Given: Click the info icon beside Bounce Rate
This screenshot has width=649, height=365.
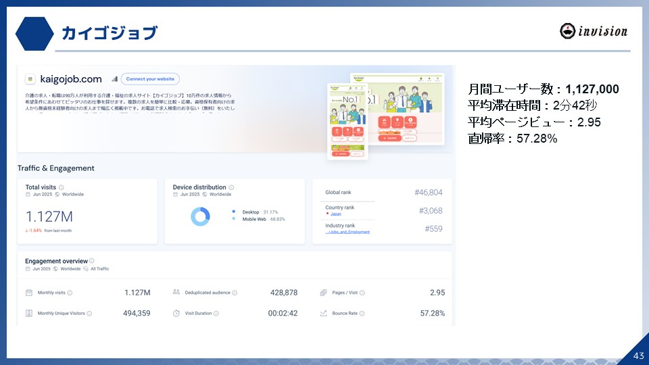Looking at the screenshot, I should click(362, 314).
